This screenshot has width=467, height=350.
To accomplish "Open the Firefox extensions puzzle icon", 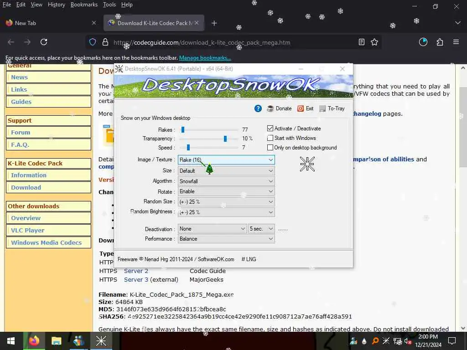I will (x=440, y=42).
